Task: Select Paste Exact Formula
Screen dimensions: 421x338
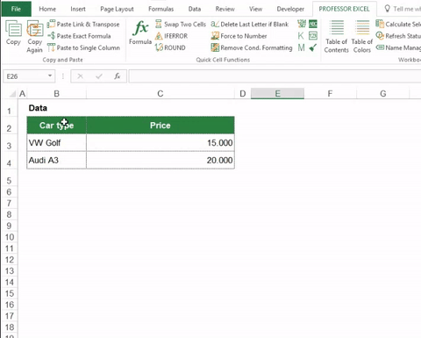Action: coord(79,36)
